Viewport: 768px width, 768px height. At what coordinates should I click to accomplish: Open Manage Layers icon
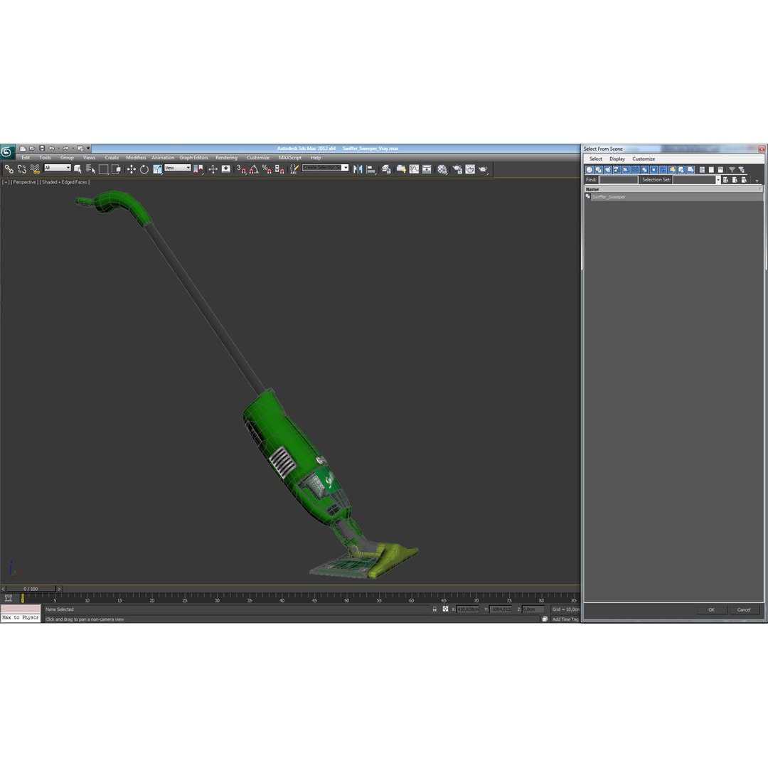386,169
